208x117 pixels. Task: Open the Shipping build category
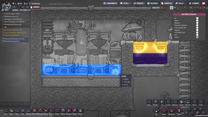[74, 111]
